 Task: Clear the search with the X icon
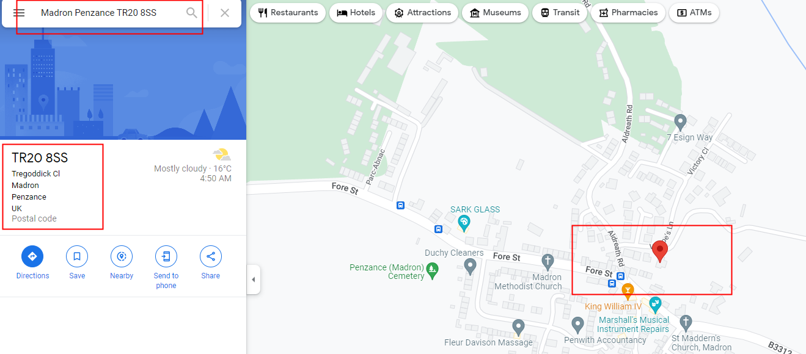click(225, 13)
